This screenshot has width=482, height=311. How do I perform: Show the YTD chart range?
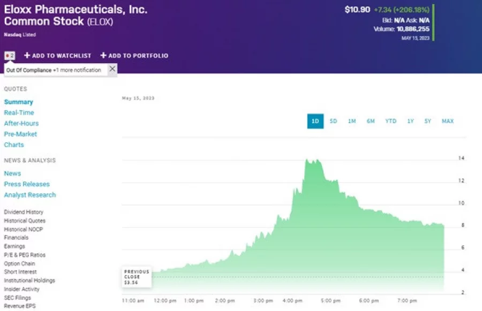coord(390,121)
